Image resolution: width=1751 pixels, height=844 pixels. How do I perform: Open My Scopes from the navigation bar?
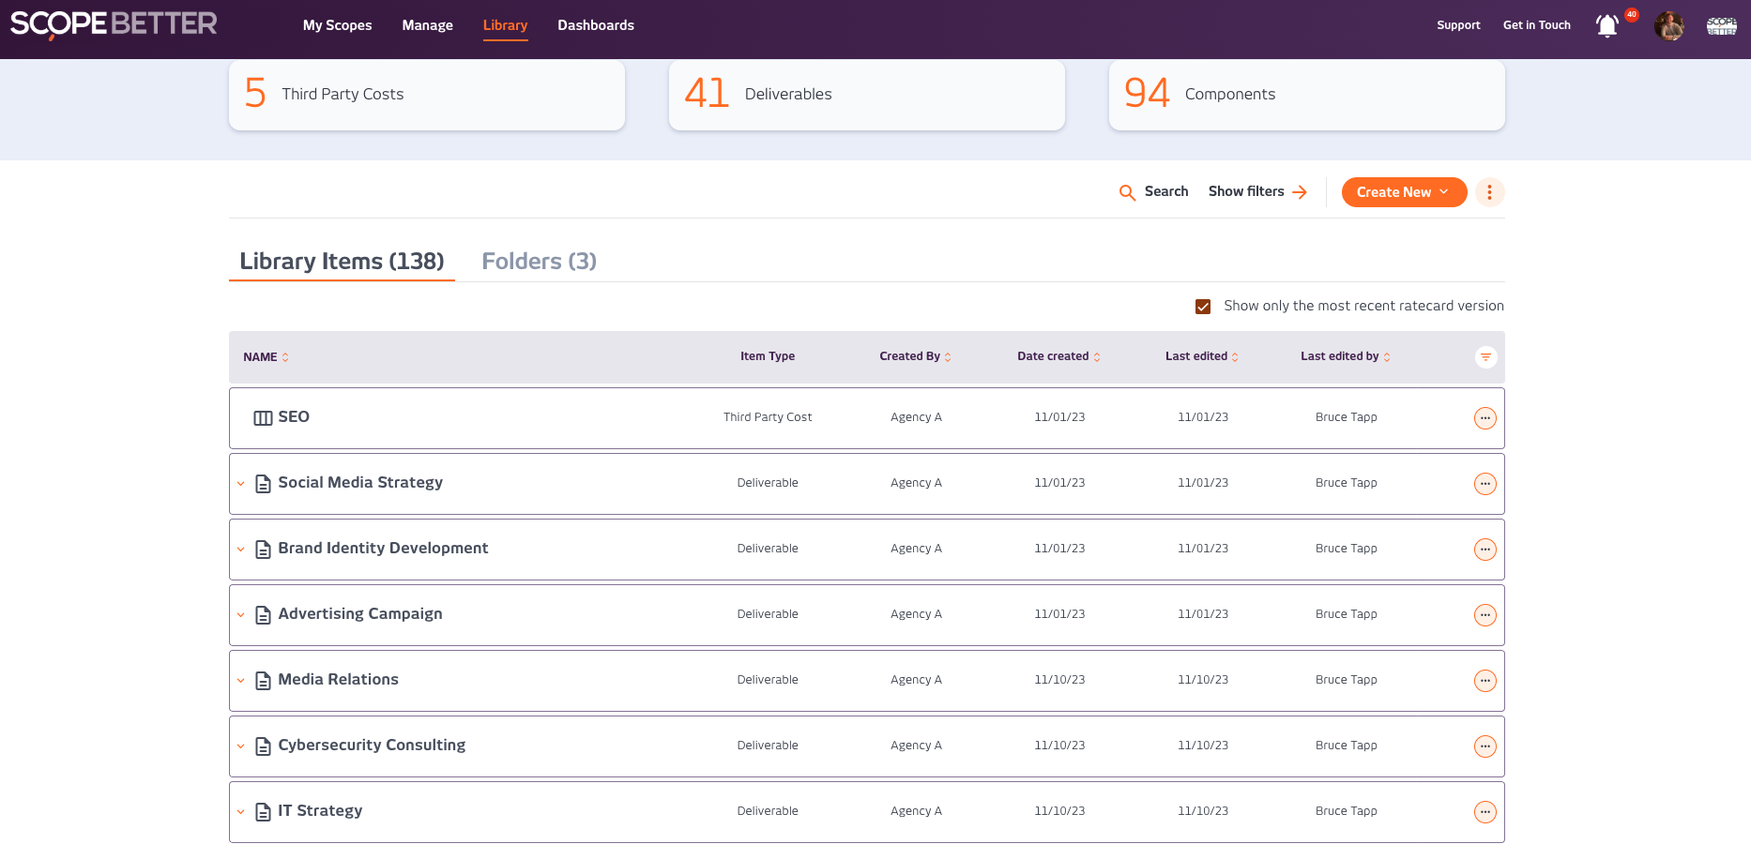pyautogui.click(x=337, y=25)
